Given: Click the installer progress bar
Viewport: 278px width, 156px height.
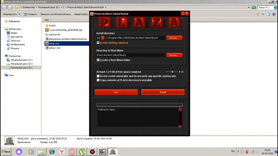Looking at the screenshot, I should coord(139,105).
